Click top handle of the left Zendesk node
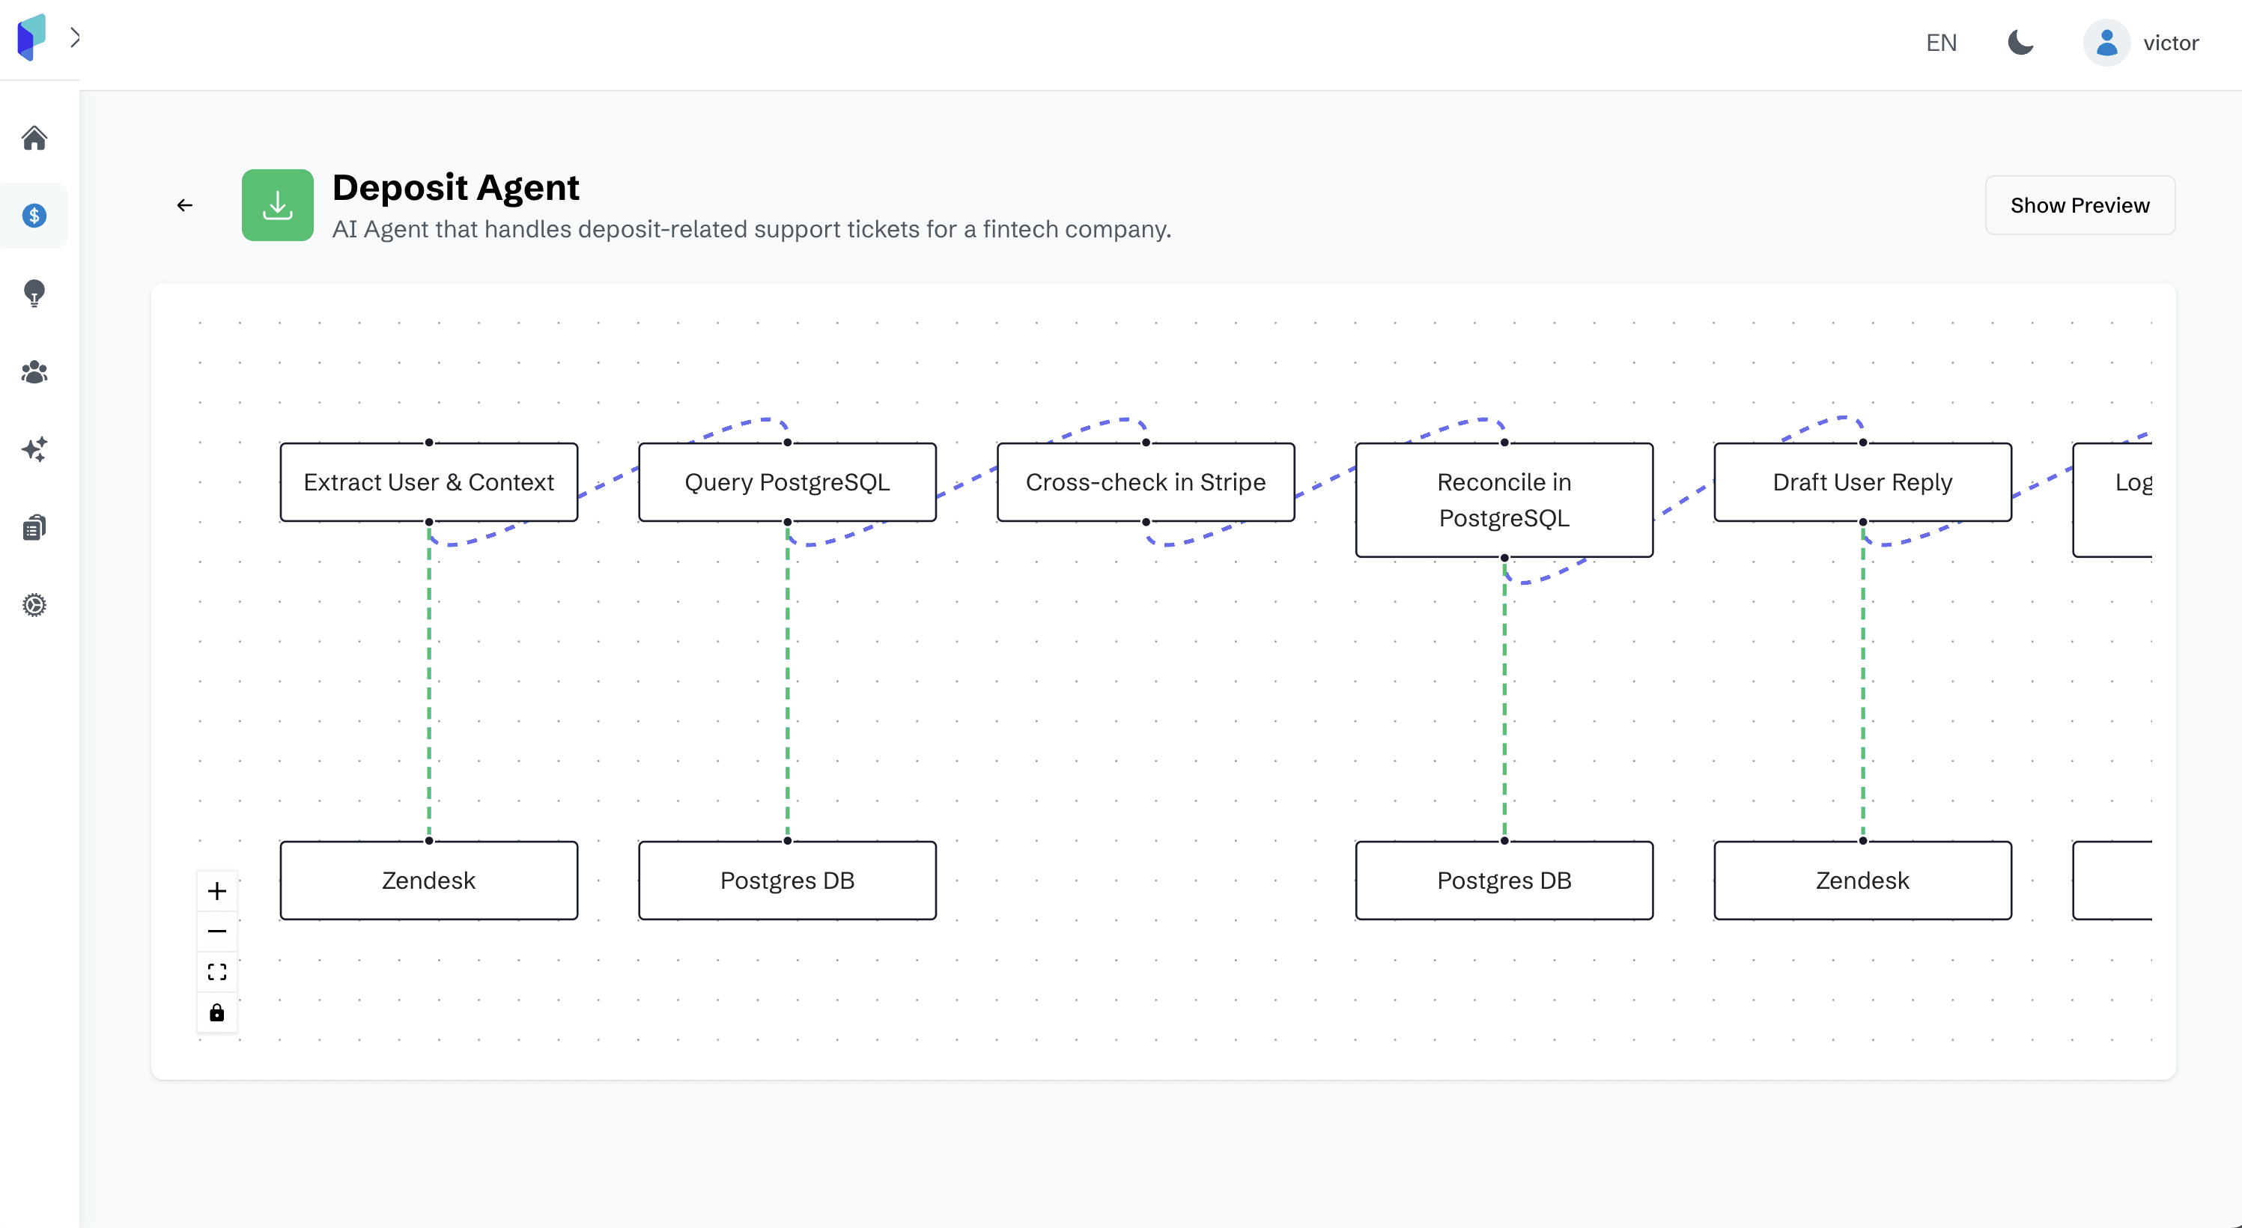This screenshot has width=2242, height=1228. point(429,841)
